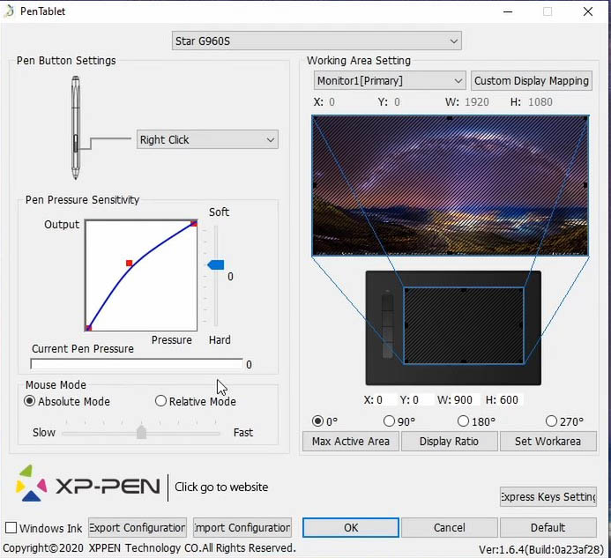Screen dimensions: 611x558
Task: Confirm with the OK button
Action: [351, 528]
